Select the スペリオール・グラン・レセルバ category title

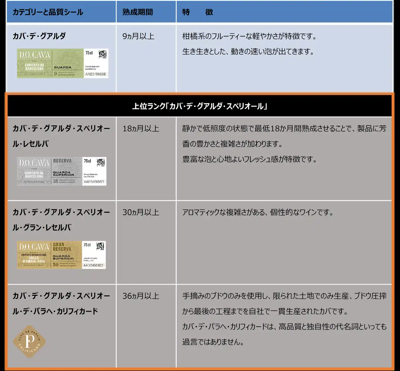point(61,220)
